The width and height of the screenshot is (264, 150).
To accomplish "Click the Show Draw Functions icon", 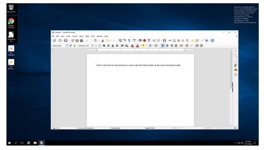I will (x=213, y=40).
